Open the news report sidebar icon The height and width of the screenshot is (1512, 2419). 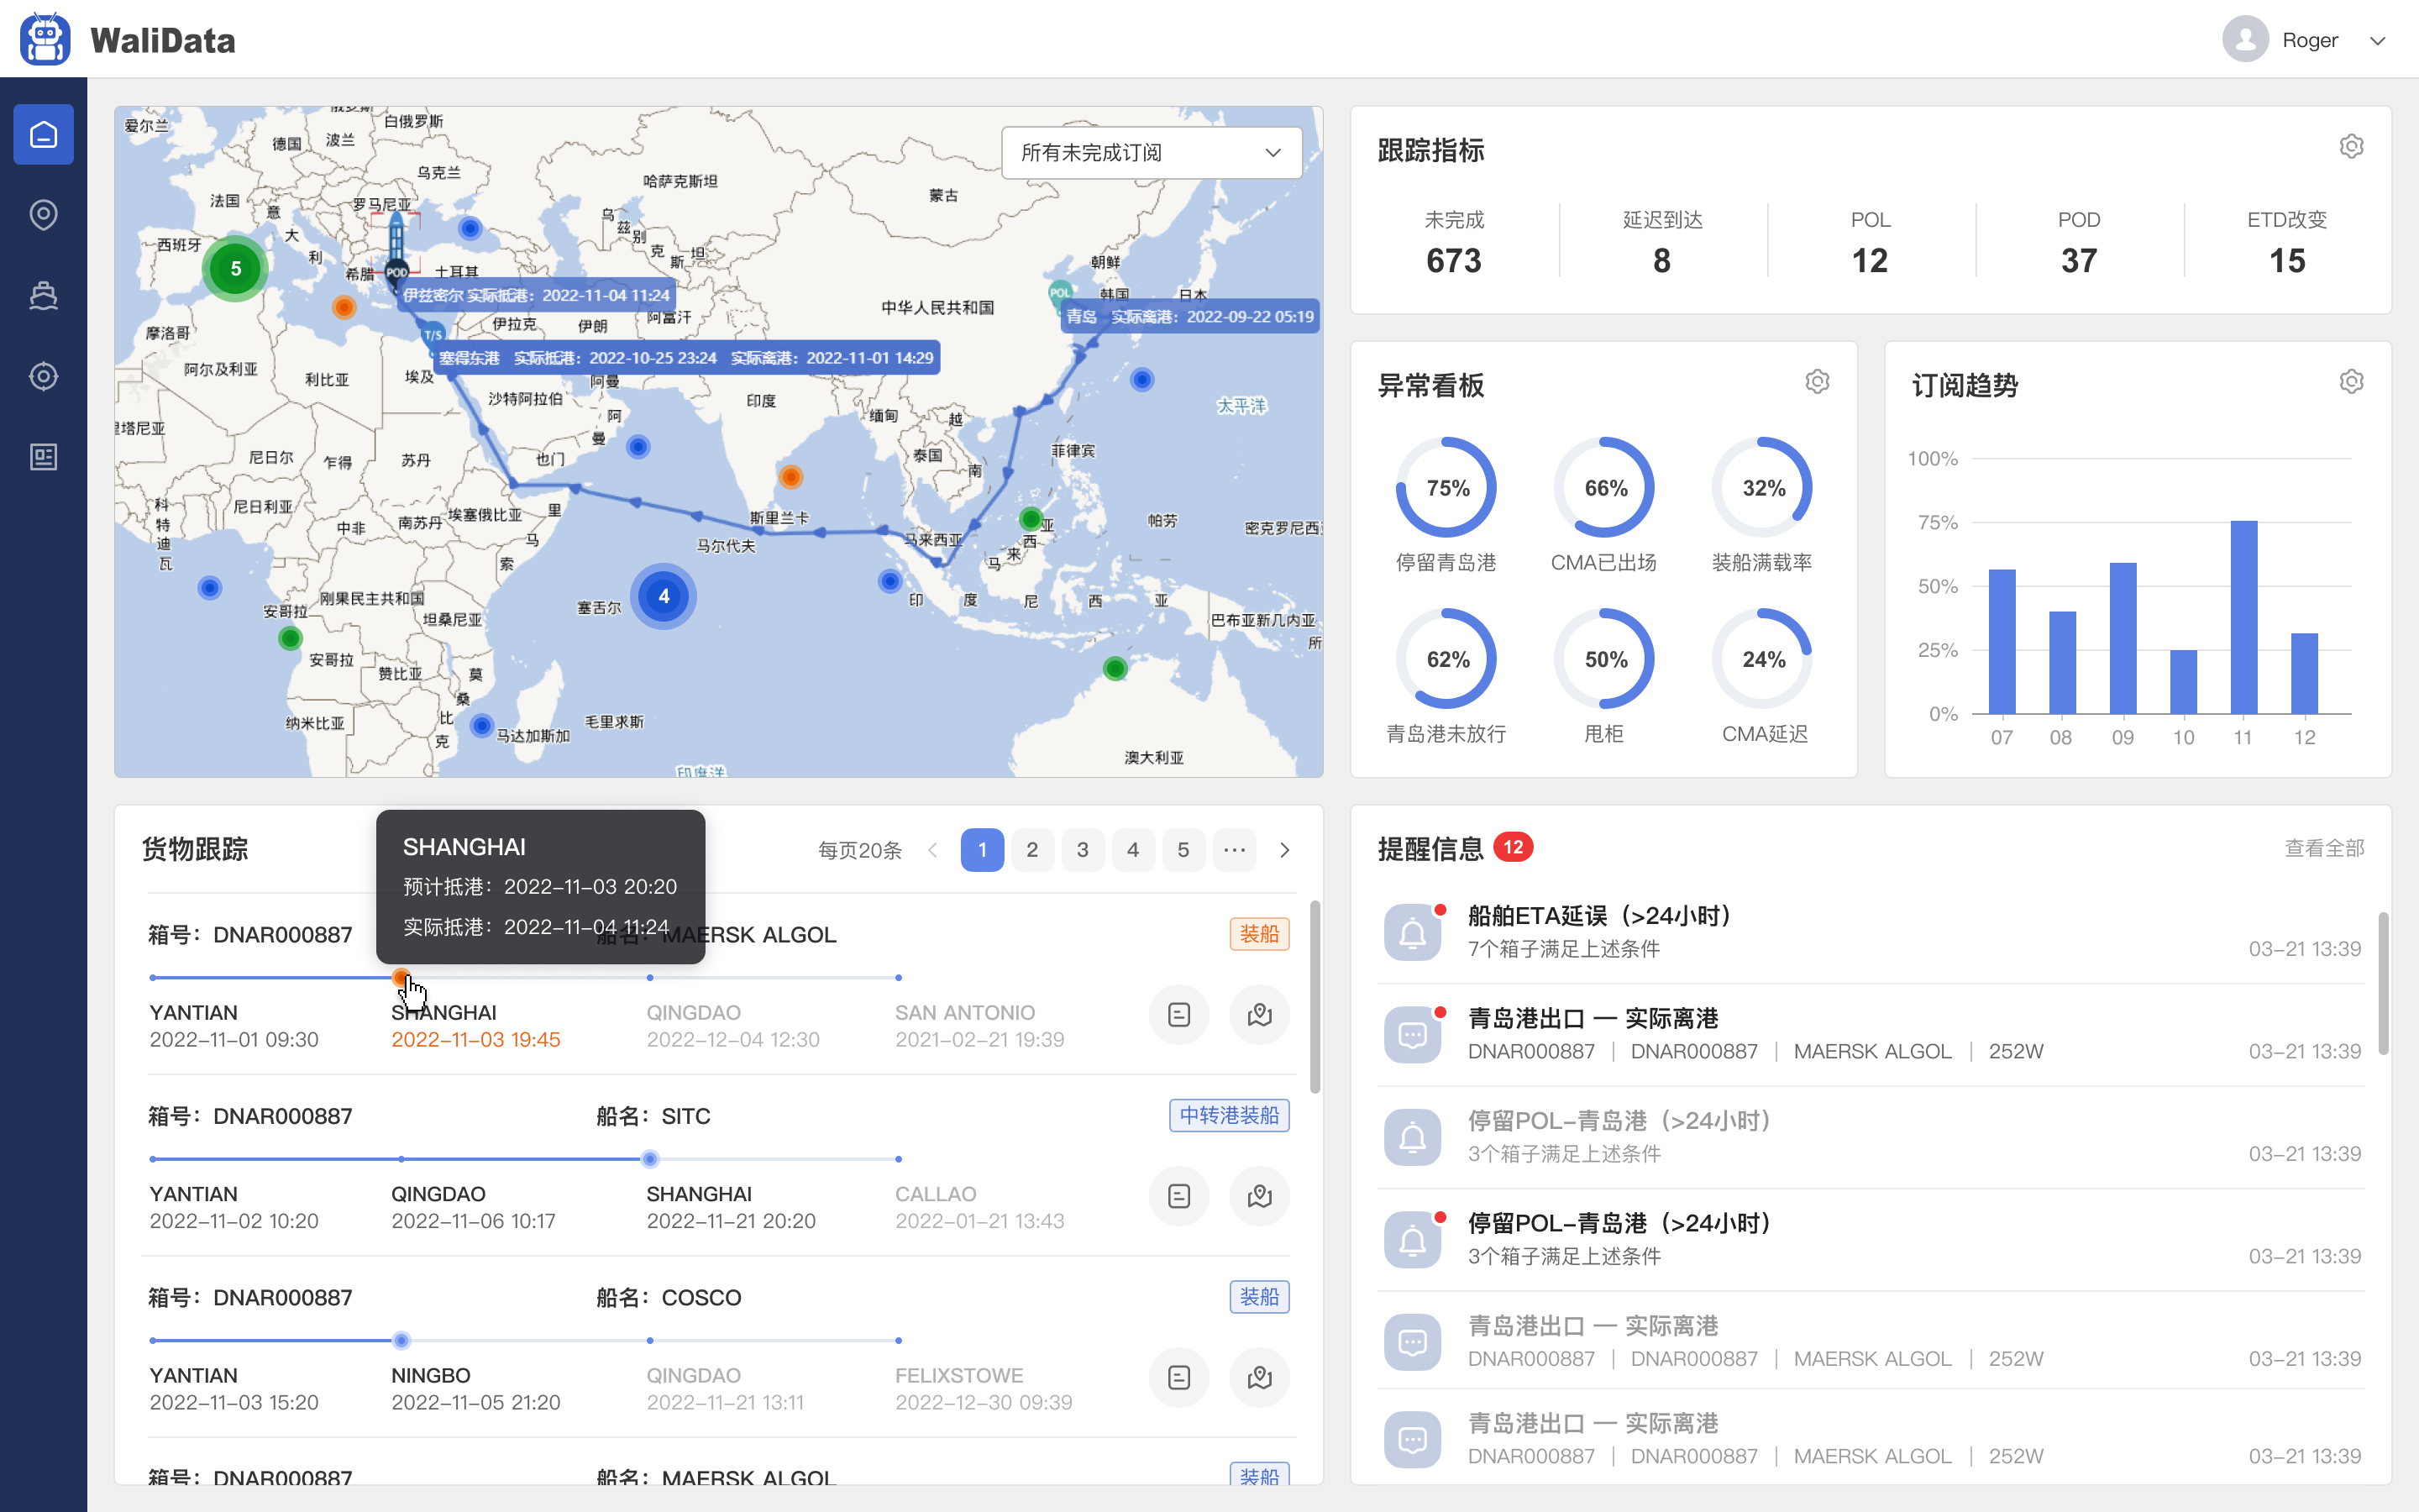(x=43, y=457)
